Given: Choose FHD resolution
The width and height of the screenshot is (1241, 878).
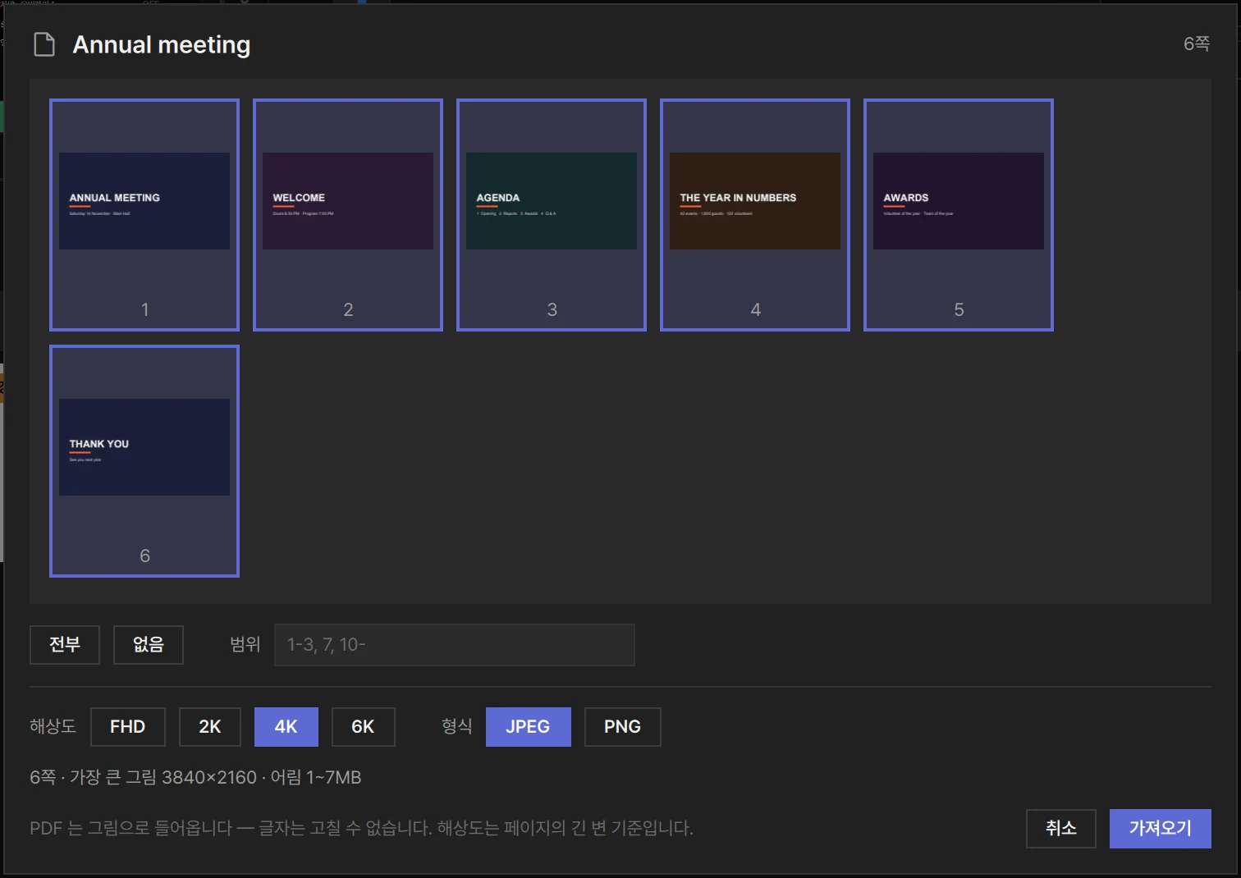Looking at the screenshot, I should tap(128, 727).
